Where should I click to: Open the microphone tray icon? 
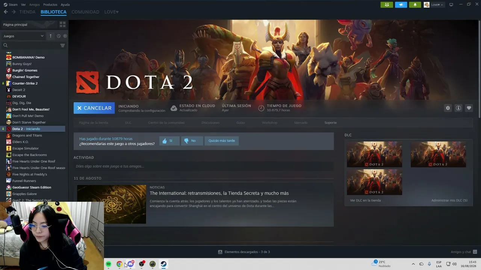429,264
